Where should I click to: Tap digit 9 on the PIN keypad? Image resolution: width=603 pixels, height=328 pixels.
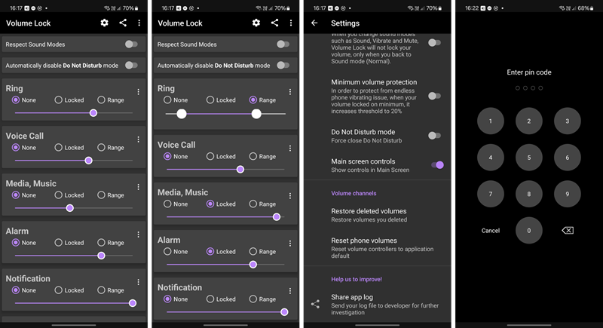567,194
